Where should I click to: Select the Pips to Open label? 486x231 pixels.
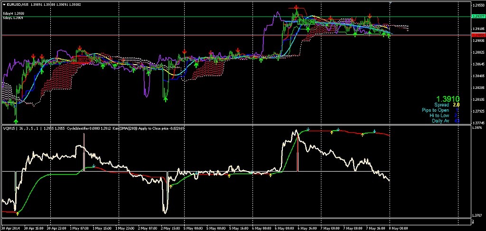click(435, 110)
